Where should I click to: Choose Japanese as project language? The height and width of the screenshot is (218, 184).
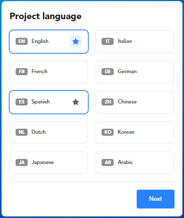(49, 162)
